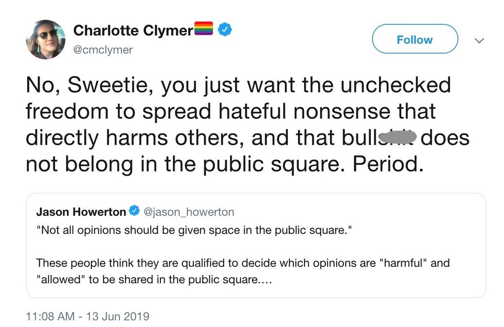Click the quoted word "allowed" in the quote

pyautogui.click(x=60, y=279)
